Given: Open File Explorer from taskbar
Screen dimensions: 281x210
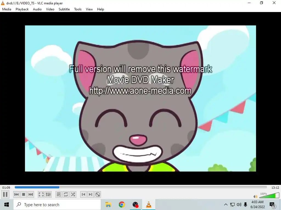Looking at the screenshot, I should pyautogui.click(x=108, y=205).
